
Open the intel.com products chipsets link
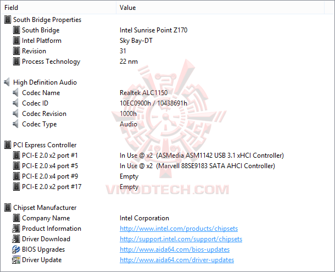178,229
